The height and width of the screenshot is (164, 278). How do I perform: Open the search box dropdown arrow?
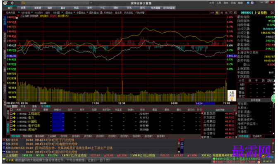point(91,3)
